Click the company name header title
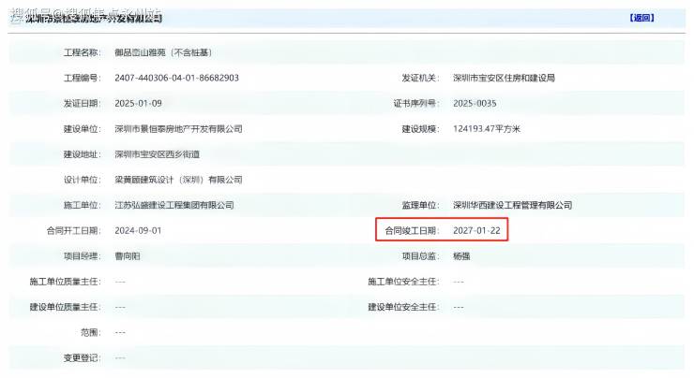This screenshot has width=694, height=378. click(x=94, y=18)
